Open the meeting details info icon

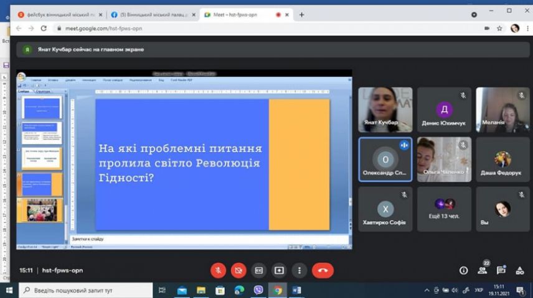click(463, 270)
